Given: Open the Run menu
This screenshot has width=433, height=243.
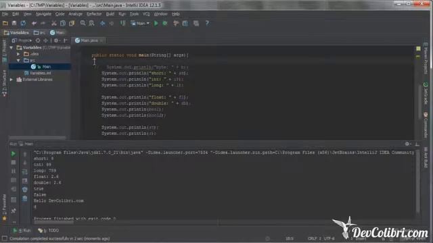Looking at the screenshot, I should click(x=122, y=13).
